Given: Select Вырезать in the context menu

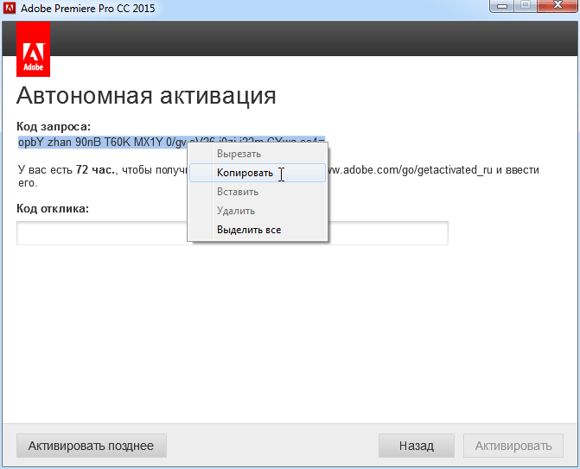Looking at the screenshot, I should 258,154.
